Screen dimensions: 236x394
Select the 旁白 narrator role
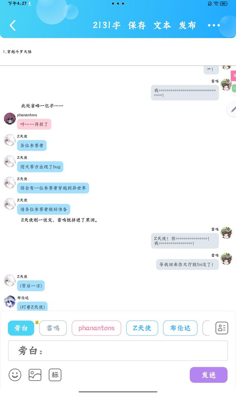(21, 328)
